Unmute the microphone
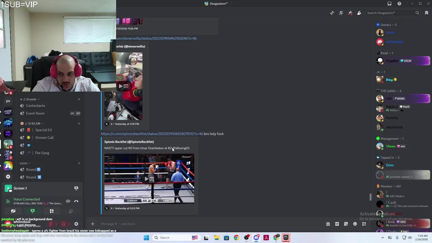Viewport: 432px width, 243px height. [50, 224]
